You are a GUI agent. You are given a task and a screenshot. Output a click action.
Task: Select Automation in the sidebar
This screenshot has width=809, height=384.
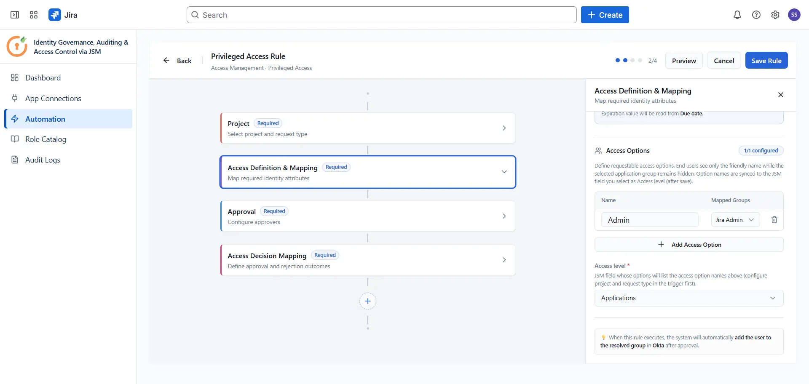coord(69,119)
